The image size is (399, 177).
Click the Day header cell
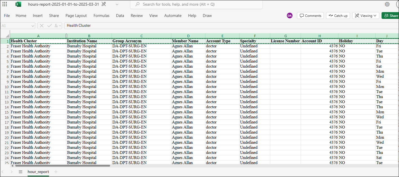(x=387, y=41)
